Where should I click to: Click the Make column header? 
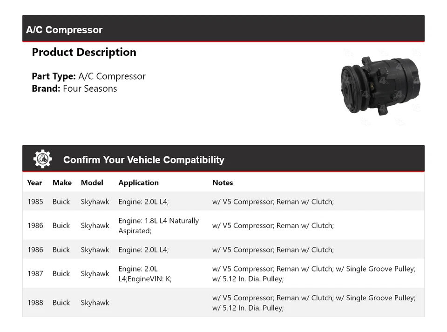coord(62,183)
